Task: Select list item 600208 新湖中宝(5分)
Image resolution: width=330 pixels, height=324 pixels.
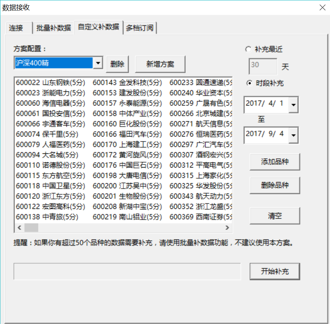Action: tap(127, 207)
